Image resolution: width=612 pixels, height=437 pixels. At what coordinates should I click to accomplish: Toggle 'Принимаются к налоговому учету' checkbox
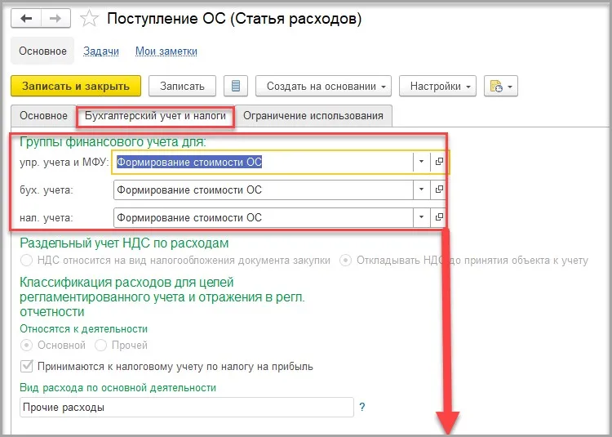(x=27, y=367)
